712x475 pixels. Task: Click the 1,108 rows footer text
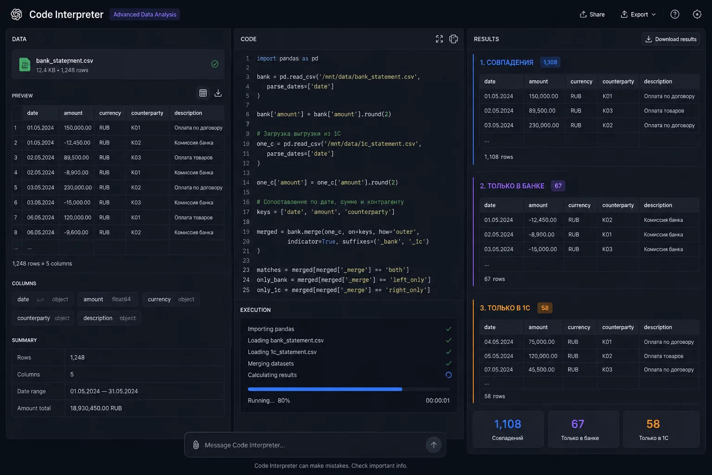[x=499, y=157]
